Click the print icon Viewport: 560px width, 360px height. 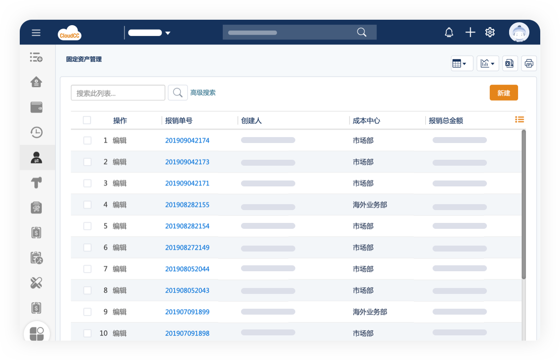[x=529, y=63]
